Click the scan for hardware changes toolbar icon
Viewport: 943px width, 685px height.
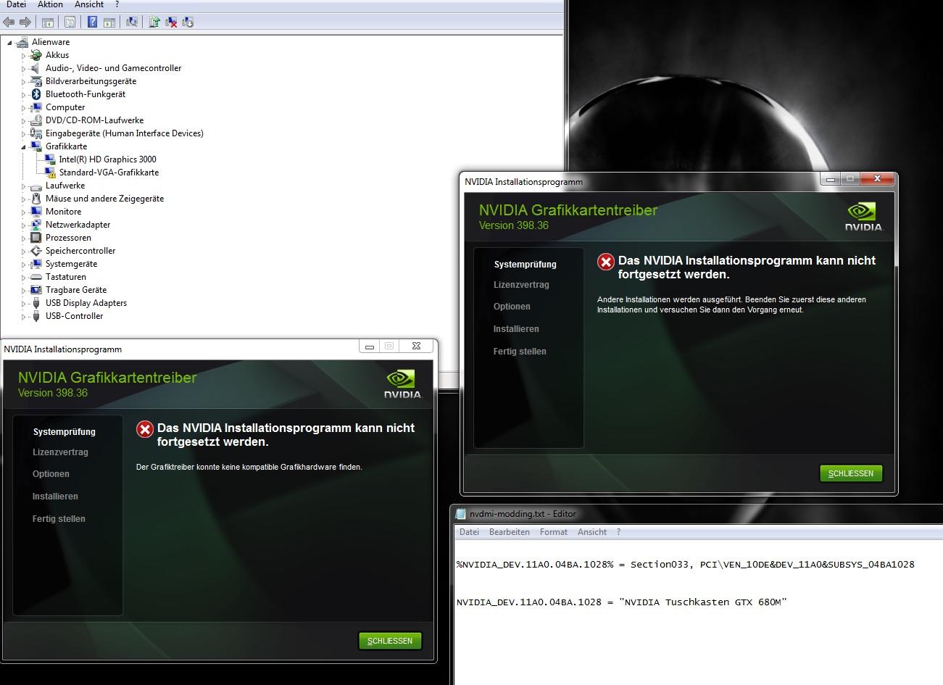132,22
